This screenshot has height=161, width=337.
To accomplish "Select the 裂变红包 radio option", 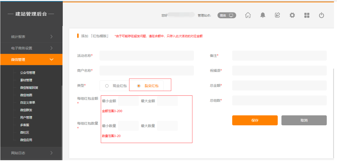I will [x=139, y=86].
